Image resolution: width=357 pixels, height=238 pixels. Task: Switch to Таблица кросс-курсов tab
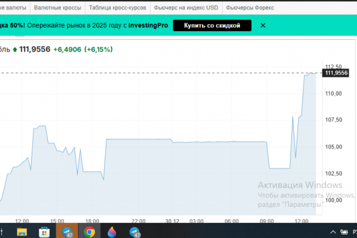click(x=117, y=8)
